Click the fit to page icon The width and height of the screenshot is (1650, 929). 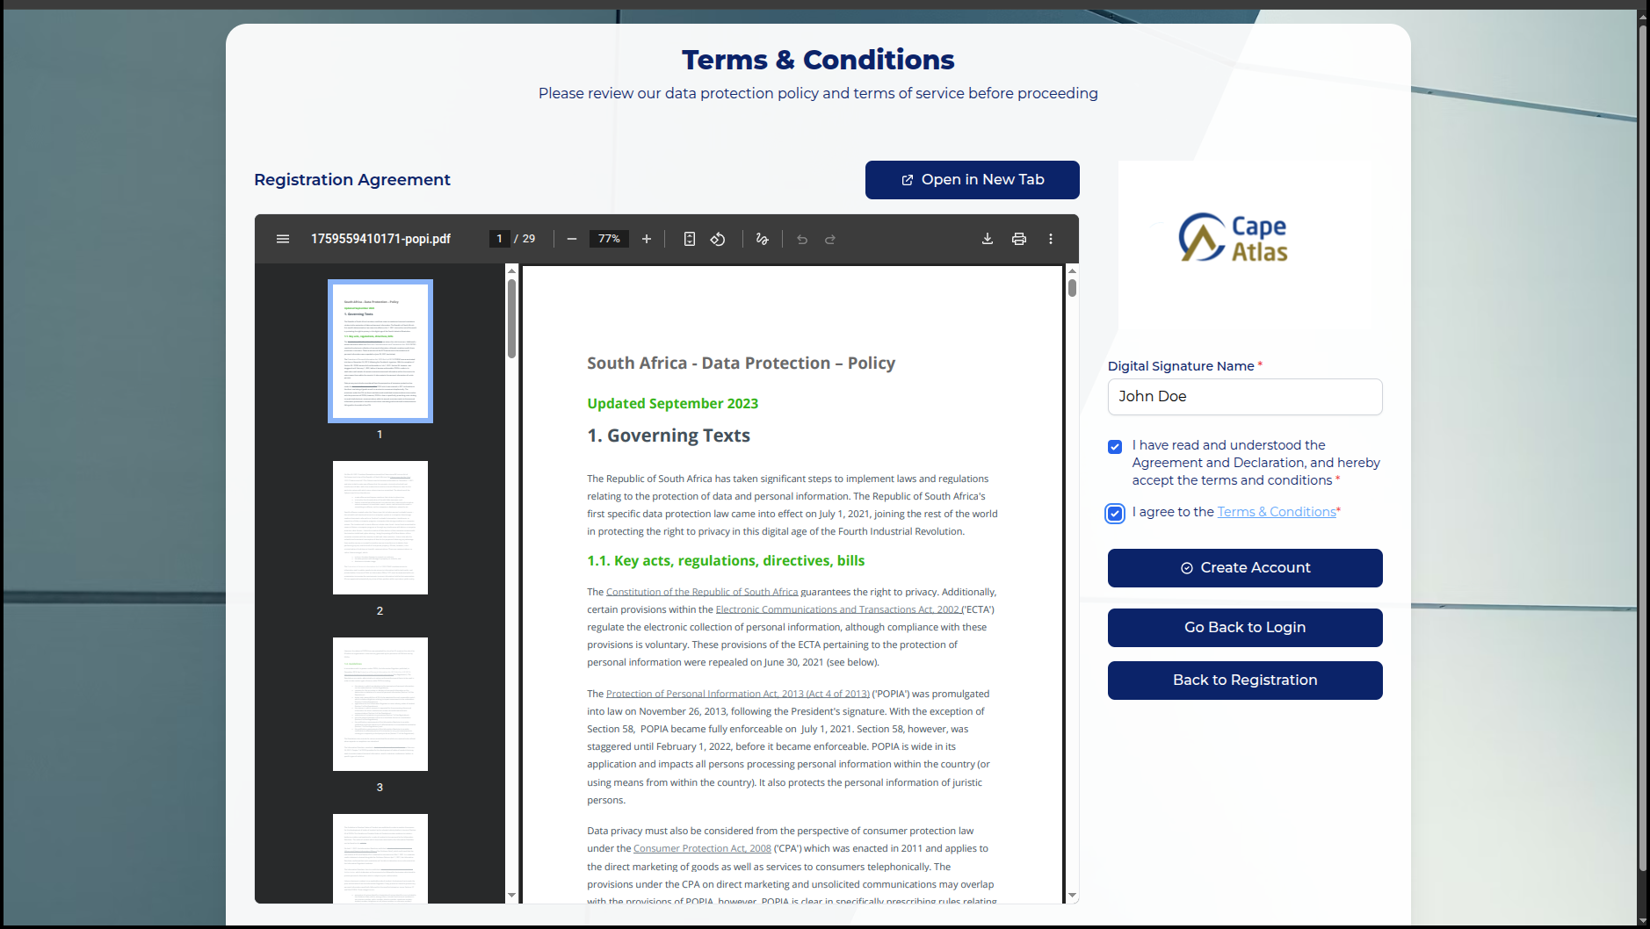pyautogui.click(x=690, y=239)
